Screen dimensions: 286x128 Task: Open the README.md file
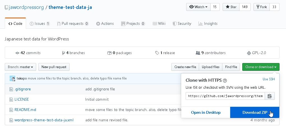(x=25, y=110)
